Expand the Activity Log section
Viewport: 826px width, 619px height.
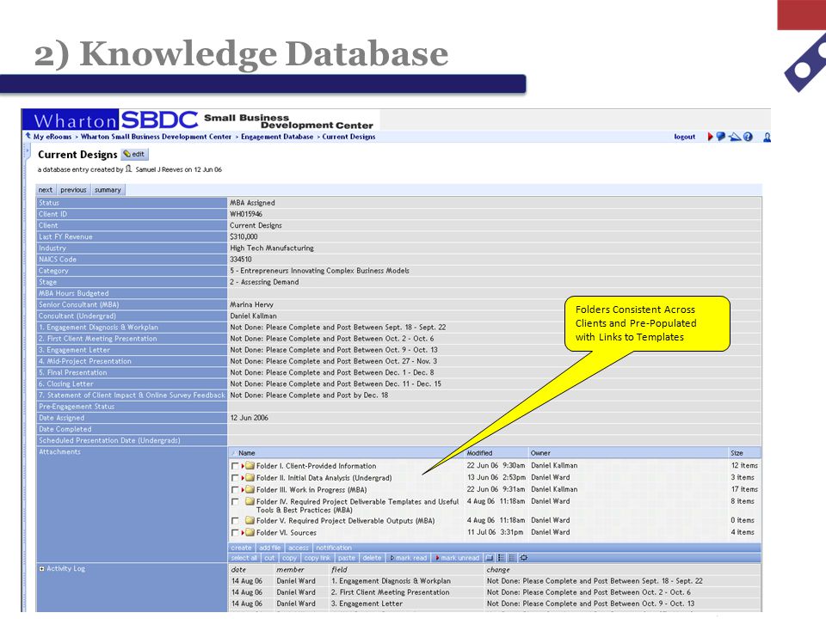tap(41, 568)
